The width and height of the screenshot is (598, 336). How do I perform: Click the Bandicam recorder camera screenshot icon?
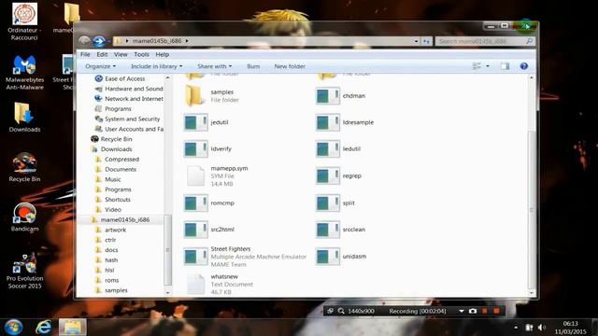[473, 311]
